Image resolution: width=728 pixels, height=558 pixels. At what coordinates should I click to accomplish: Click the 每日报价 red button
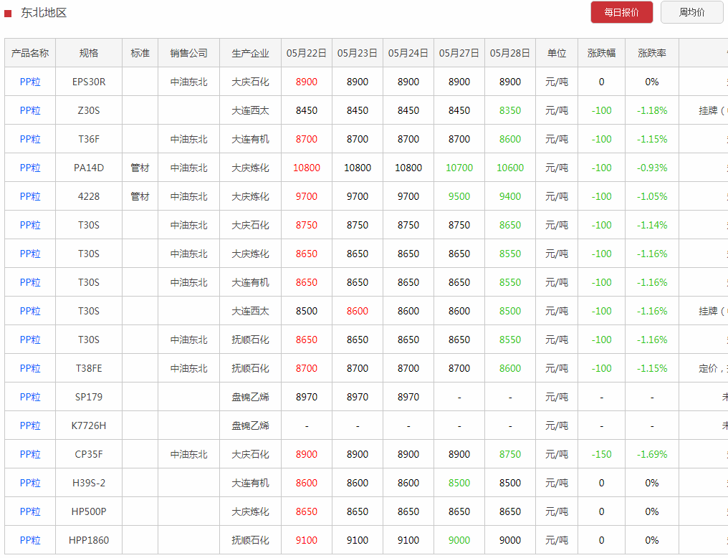coord(621,12)
